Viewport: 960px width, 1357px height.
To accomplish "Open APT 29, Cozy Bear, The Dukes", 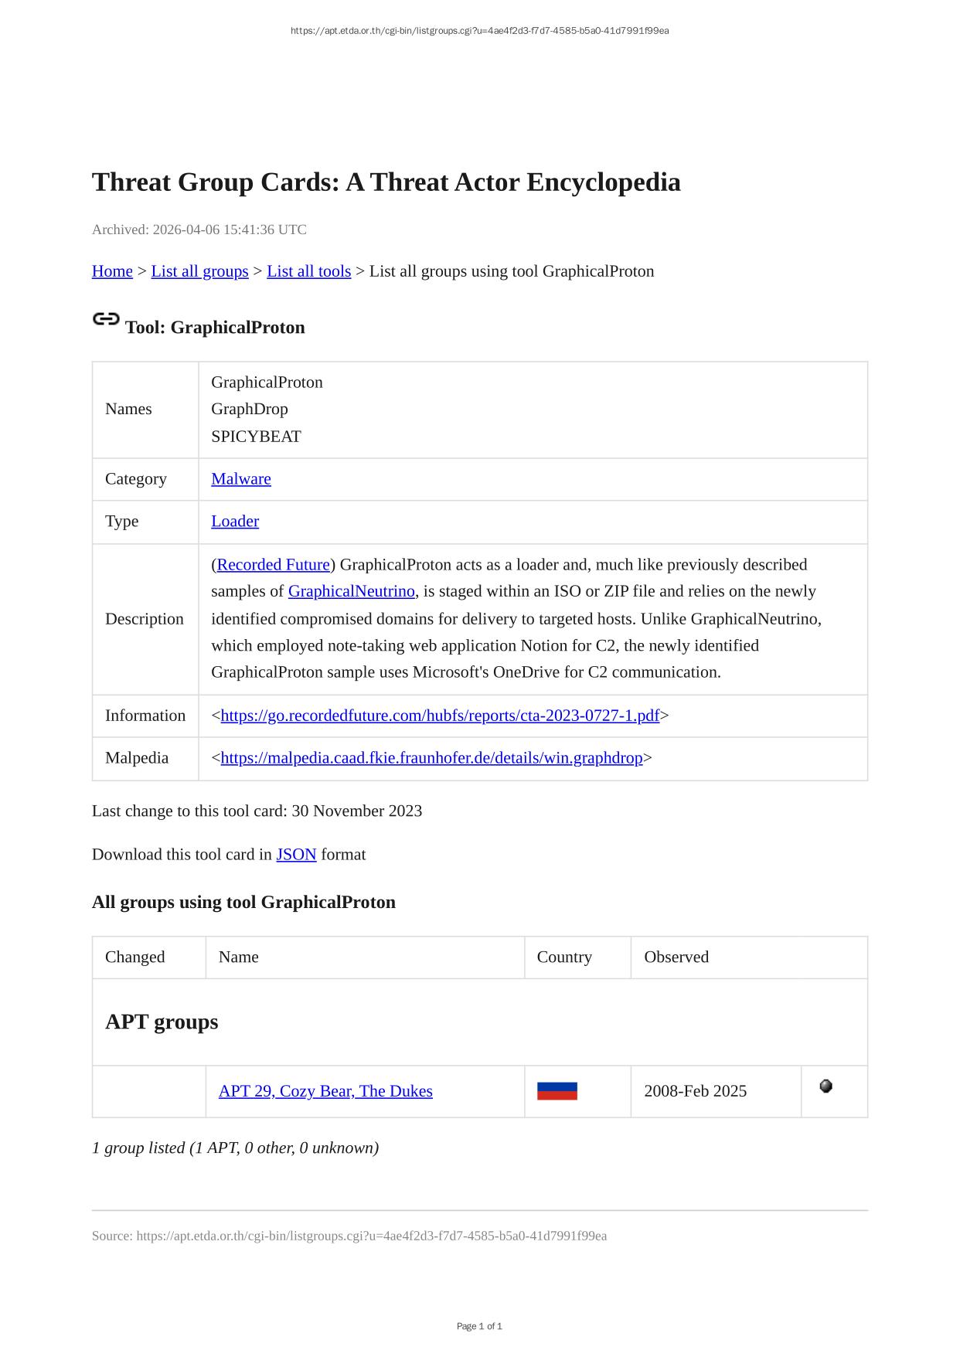I will coord(325,1091).
